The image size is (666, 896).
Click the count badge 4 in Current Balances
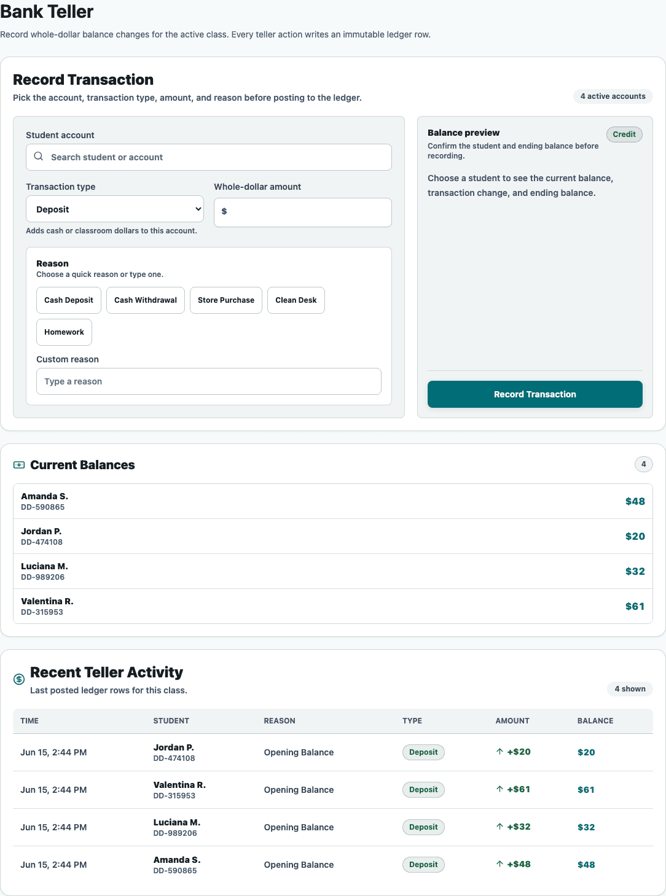point(644,464)
